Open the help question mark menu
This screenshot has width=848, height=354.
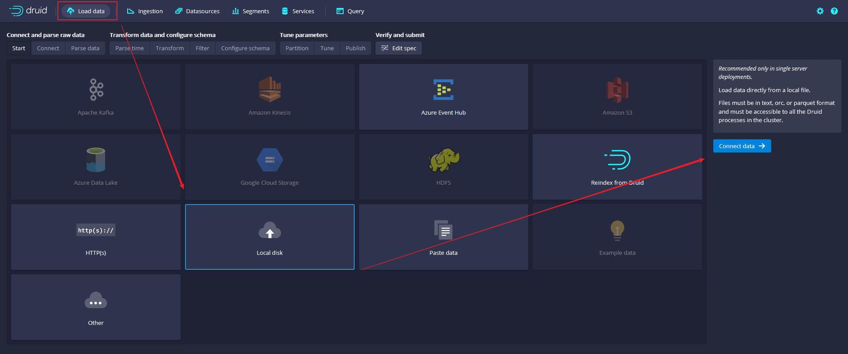coord(834,11)
